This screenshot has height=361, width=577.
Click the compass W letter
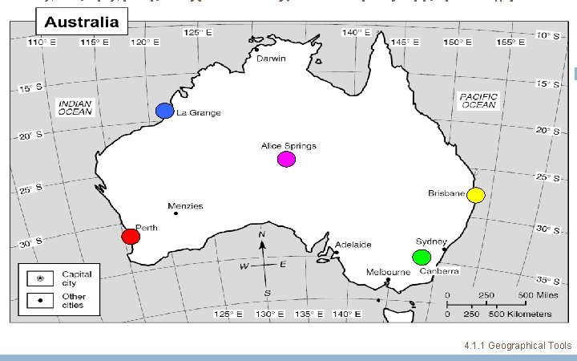coord(244,266)
